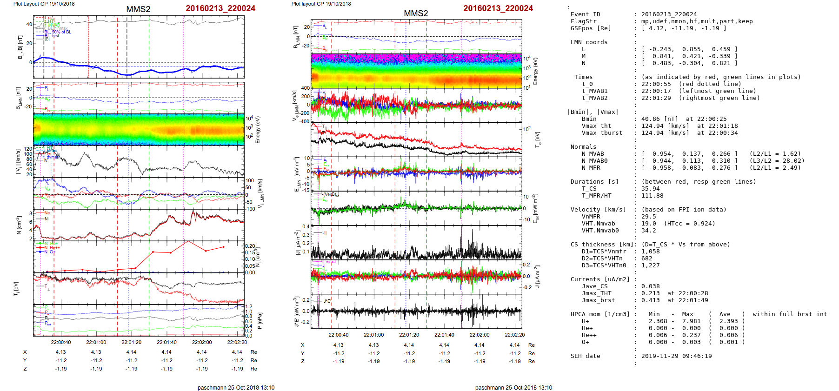Click the D2=TCS*VHTn thickness value 682
This screenshot has width=839, height=391.
pyautogui.click(x=646, y=258)
